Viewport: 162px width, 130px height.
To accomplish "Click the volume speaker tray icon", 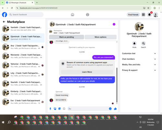I will [x=140, y=127].
